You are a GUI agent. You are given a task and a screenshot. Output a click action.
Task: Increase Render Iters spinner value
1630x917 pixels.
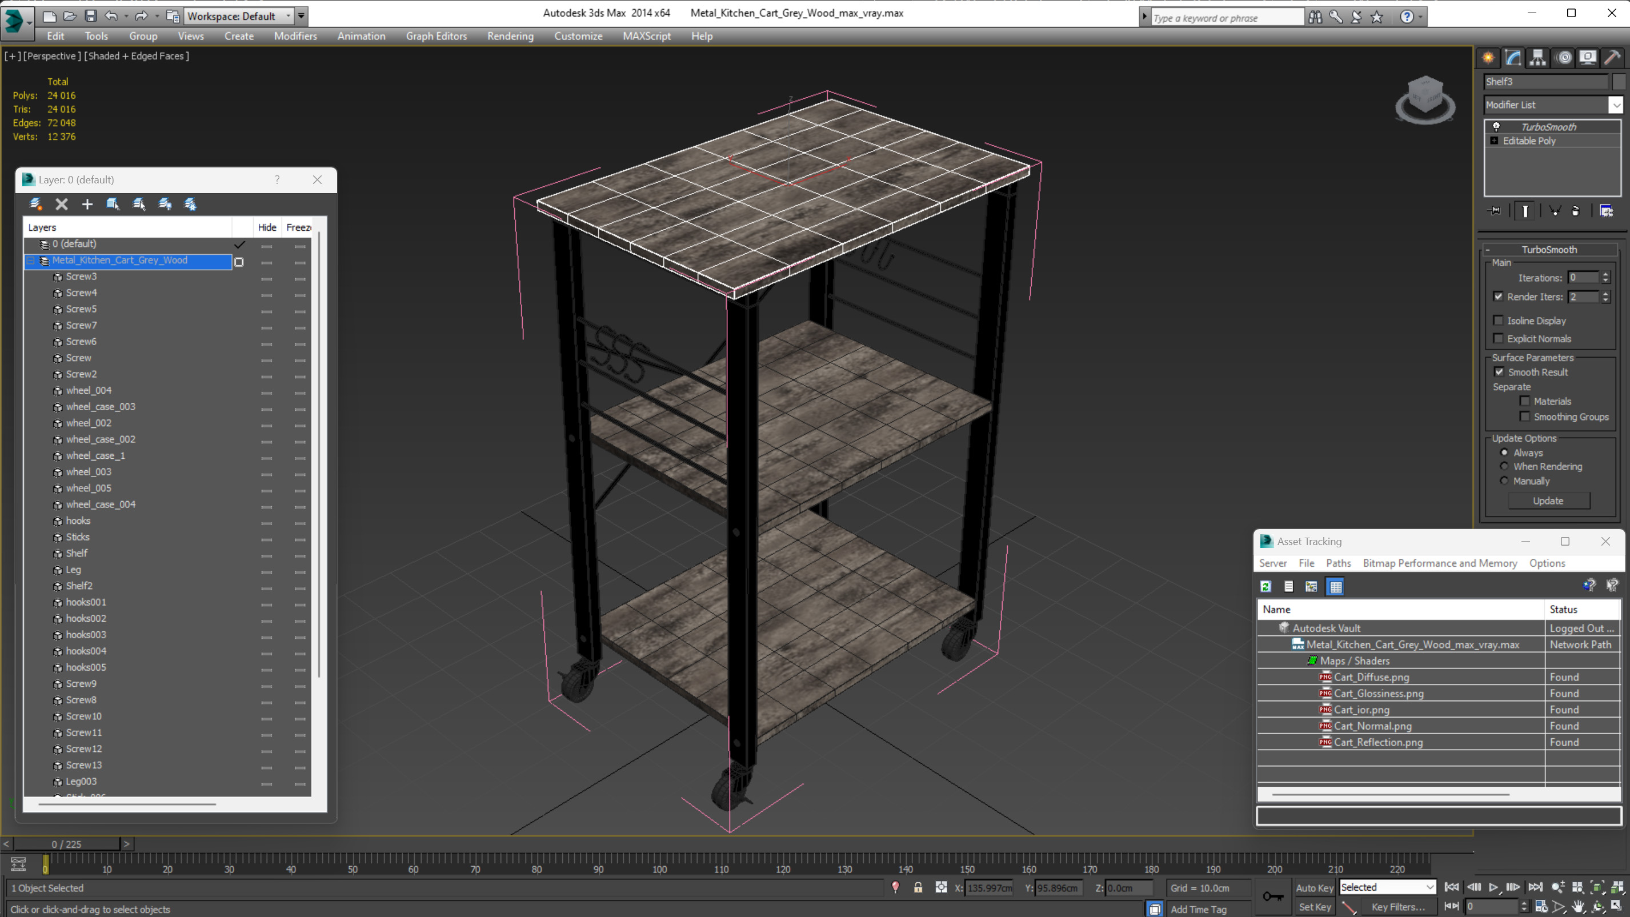[1605, 293]
